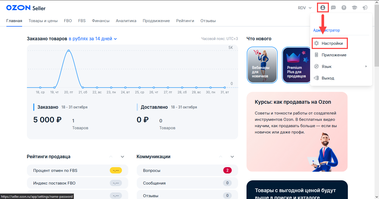379x199 pixels.
Task: Open 'Курсы: как продавать на Ozon' banner
Action: pyautogui.click(x=297, y=132)
